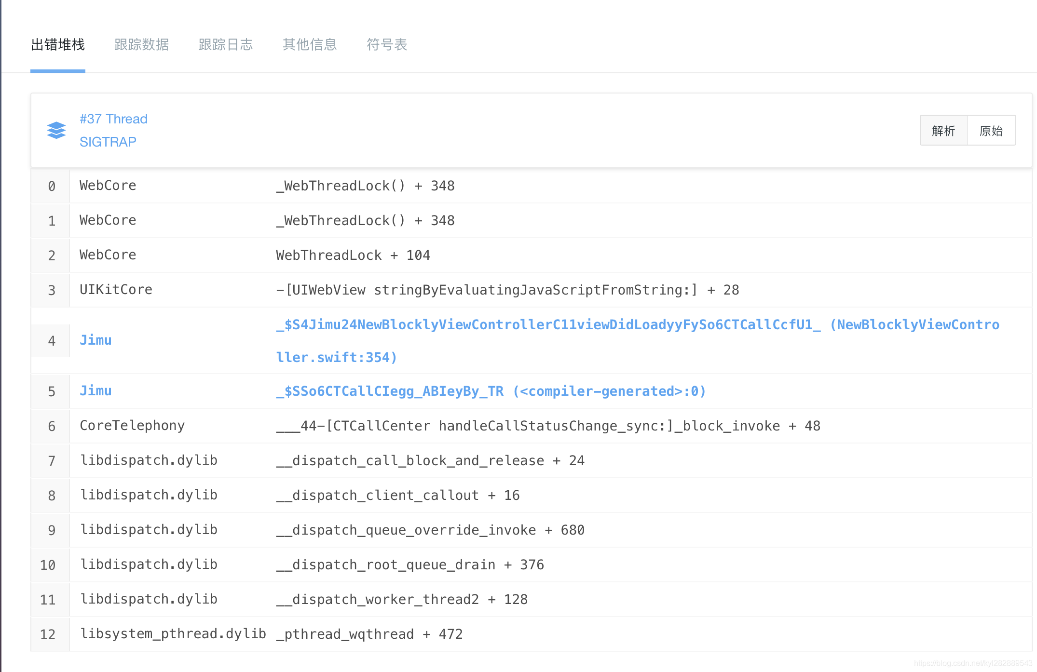Click the #37 Thread header link

point(113,119)
